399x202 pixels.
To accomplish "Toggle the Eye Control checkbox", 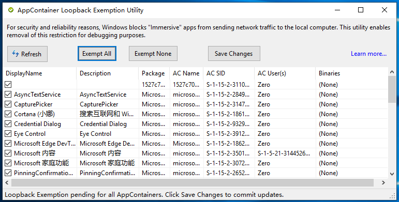I will point(8,134).
